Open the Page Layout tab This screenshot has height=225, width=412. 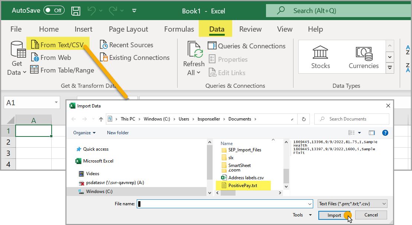128,29
